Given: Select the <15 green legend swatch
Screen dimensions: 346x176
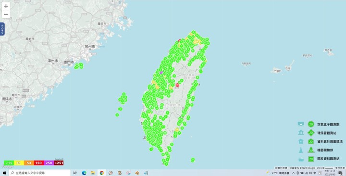Looking at the screenshot, I should 9,163.
